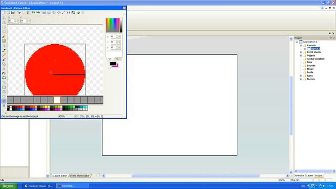Click the four-arrow move icon in toolbar
Screen dimensions: 336x189
click(59, 13)
